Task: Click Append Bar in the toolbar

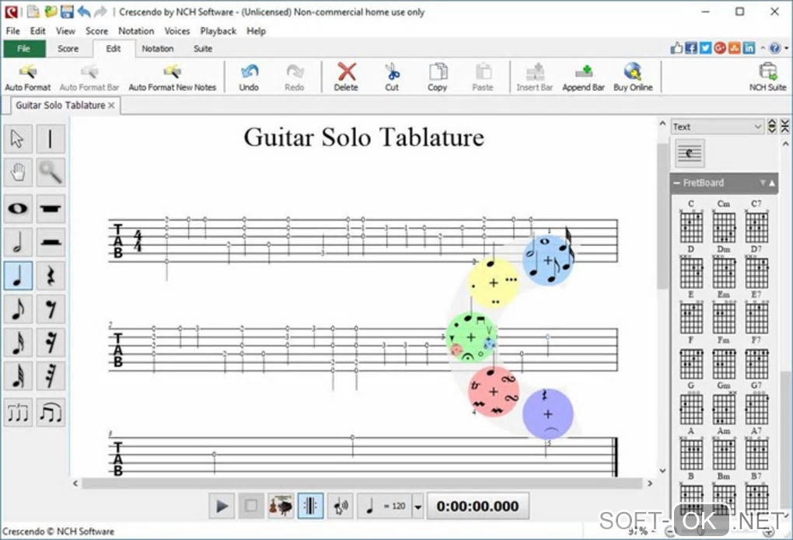Action: point(584,78)
